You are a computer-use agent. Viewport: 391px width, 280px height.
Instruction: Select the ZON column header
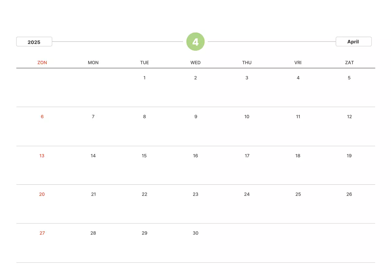click(x=42, y=63)
